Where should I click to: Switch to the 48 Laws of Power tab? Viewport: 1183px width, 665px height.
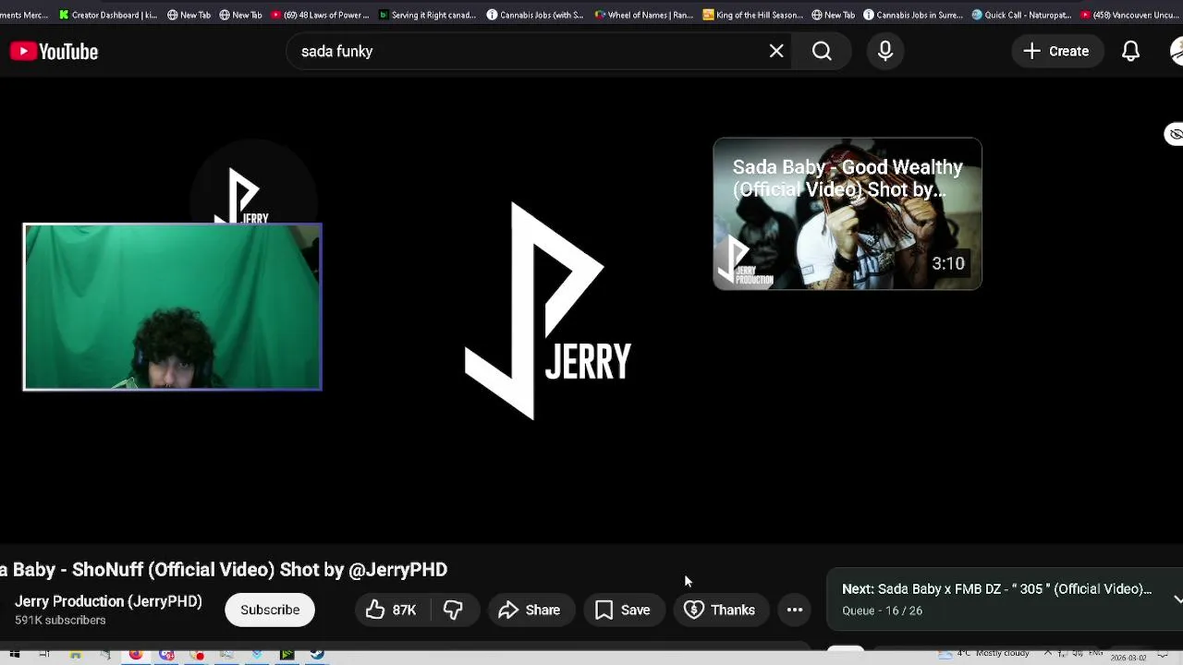point(320,15)
